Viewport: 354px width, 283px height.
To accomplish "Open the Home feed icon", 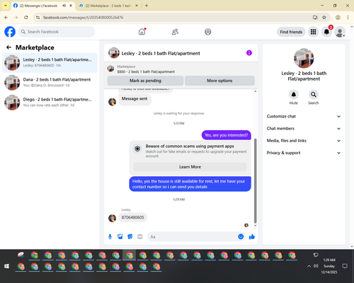I will coord(142,32).
